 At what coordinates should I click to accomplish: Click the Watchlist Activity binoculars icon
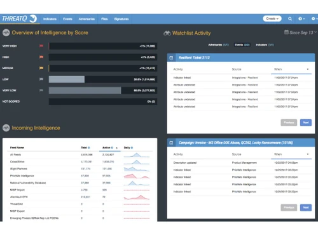[167, 33]
